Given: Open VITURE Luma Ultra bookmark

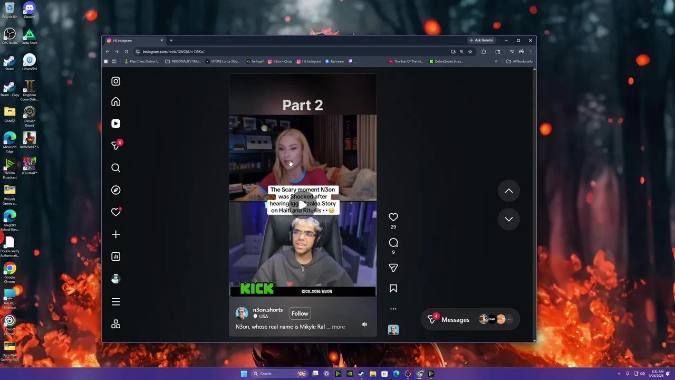Looking at the screenshot, I should point(223,61).
